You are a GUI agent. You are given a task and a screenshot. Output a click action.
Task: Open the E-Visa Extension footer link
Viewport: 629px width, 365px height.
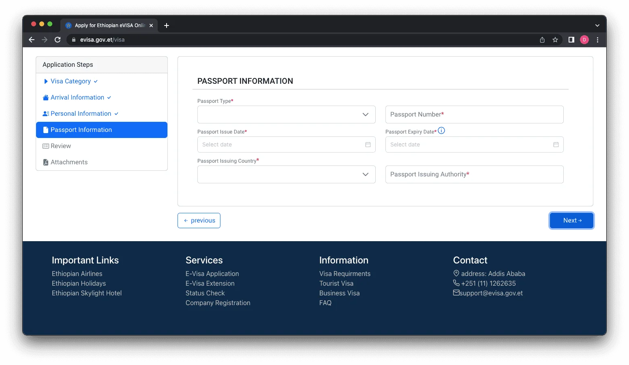[210, 283]
